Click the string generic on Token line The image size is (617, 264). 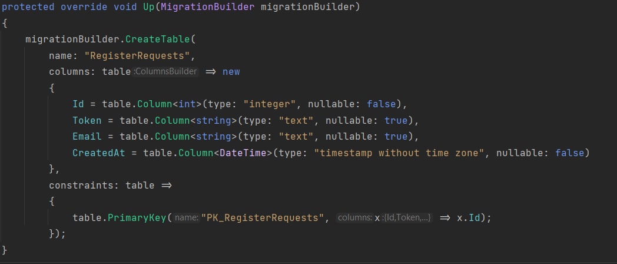coord(214,120)
